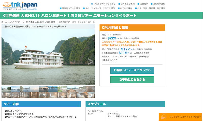Click blue square icon next to よくあるご質問

[119, 4]
